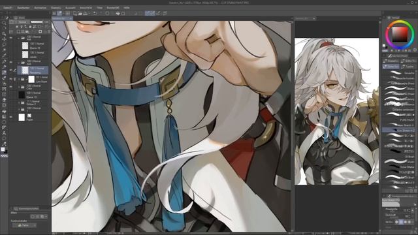Select the Auto select magic wand tool

coord(4,50)
